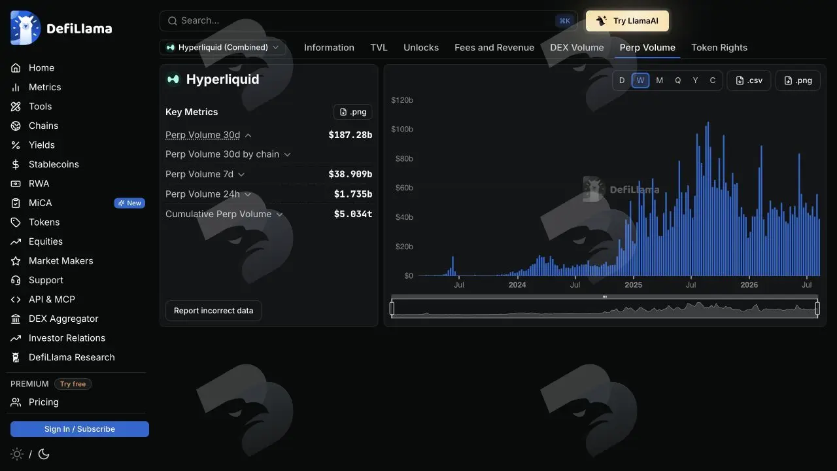Screen dimensions: 837x471
Task: Open the Equities trend icon
Action: point(16,241)
